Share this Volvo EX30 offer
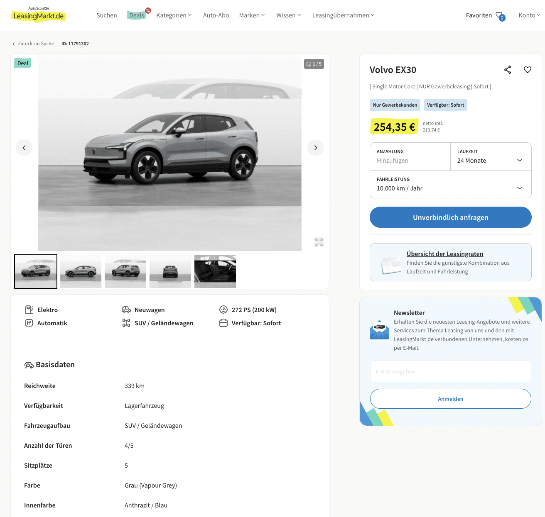The width and height of the screenshot is (545, 517). pyautogui.click(x=508, y=70)
